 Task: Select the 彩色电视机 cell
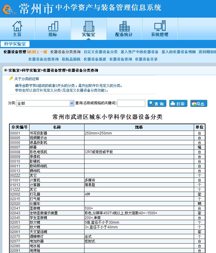click(x=57, y=152)
